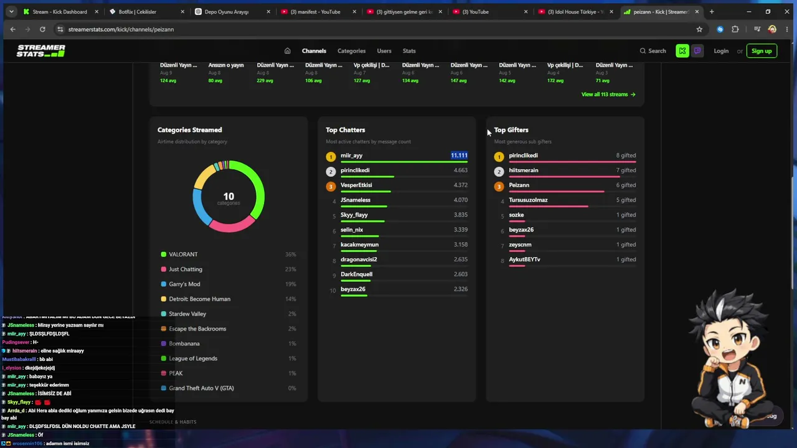Screen dimensions: 797x448
Task: Go to the StreamerStats home icon
Action: pyautogui.click(x=287, y=51)
